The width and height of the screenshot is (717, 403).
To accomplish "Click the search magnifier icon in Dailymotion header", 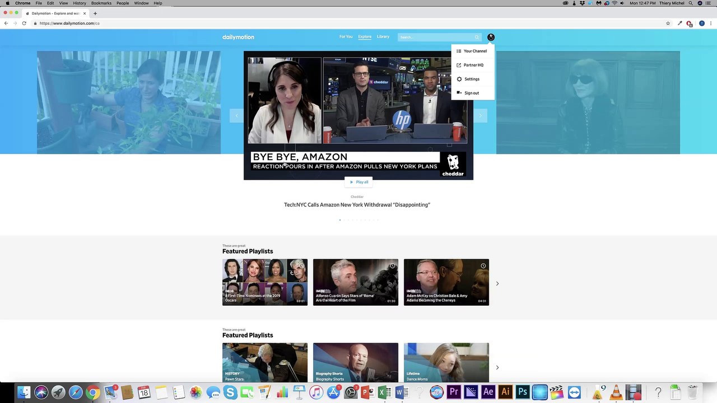I will [477, 38].
